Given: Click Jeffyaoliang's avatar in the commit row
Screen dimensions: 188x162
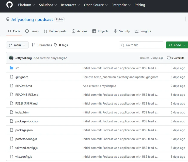Looking at the screenshot, I should coord(11,58).
